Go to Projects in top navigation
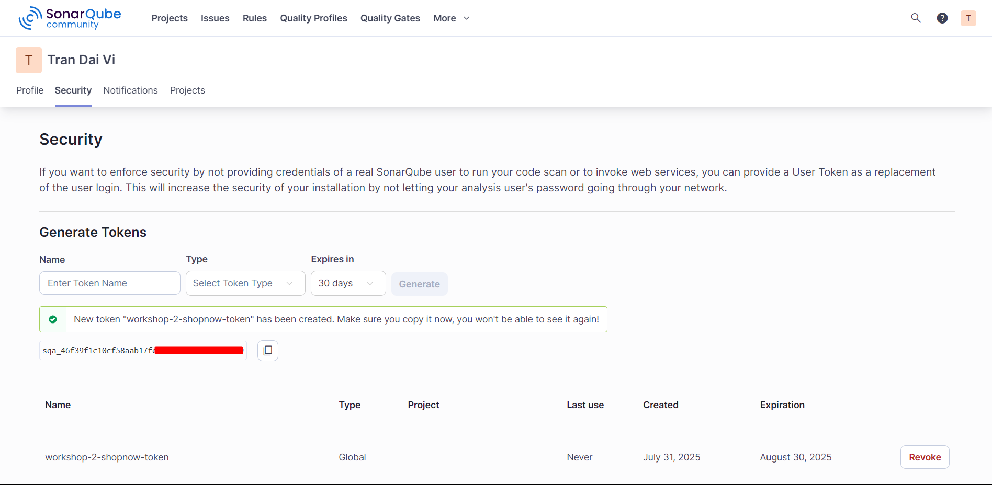The image size is (992, 485). click(170, 18)
